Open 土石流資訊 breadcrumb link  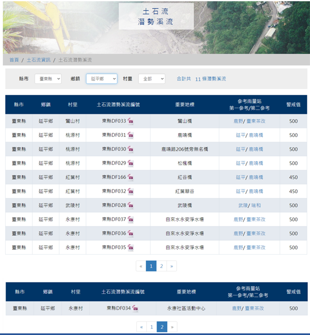click(x=38, y=60)
